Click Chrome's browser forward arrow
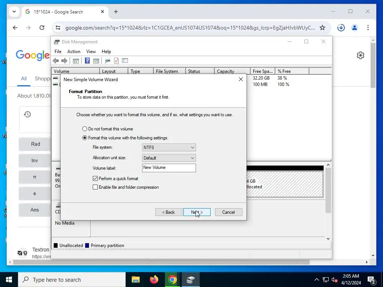The width and height of the screenshot is (383, 287). click(28, 28)
